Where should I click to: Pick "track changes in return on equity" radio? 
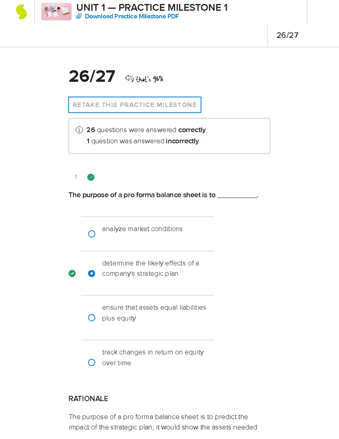[92, 362]
